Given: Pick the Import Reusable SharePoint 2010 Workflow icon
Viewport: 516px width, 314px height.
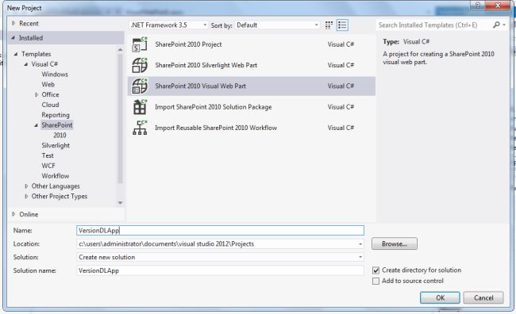Looking at the screenshot, I should 140,128.
